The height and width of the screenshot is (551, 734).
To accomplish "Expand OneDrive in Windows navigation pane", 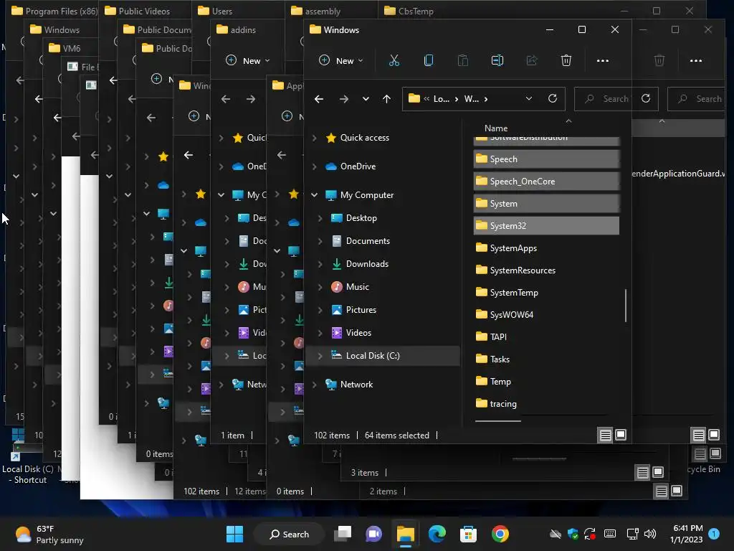I will tap(314, 166).
